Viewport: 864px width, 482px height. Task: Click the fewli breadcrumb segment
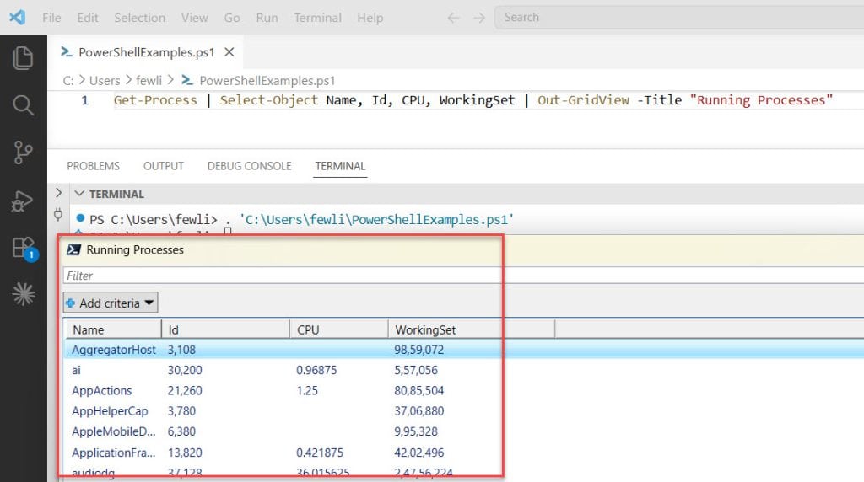148,81
